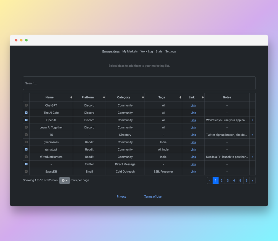Open the r/chatgpt row Link
The image size is (278, 241).
[x=193, y=149]
